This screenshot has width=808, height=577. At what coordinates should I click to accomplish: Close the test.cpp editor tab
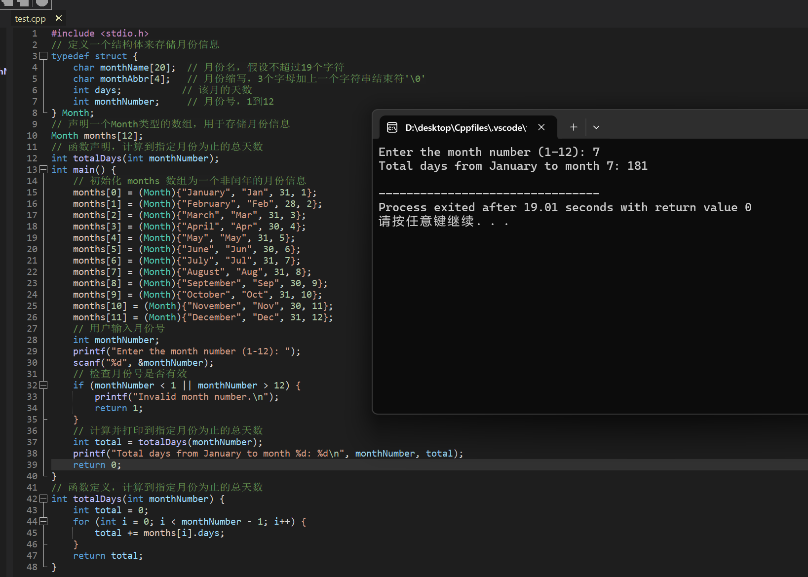[59, 18]
